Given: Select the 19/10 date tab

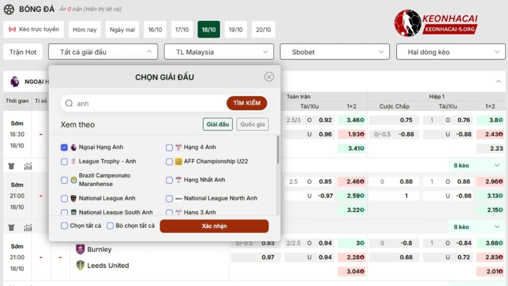Looking at the screenshot, I should pos(236,30).
